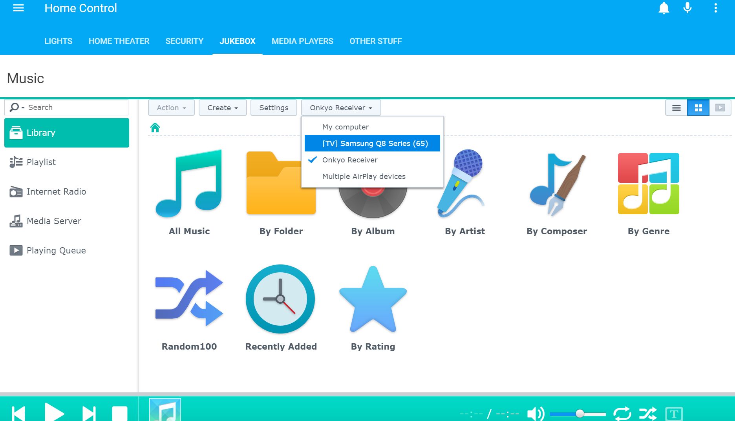Switch to the OTHER STUFF tab

[x=376, y=41]
